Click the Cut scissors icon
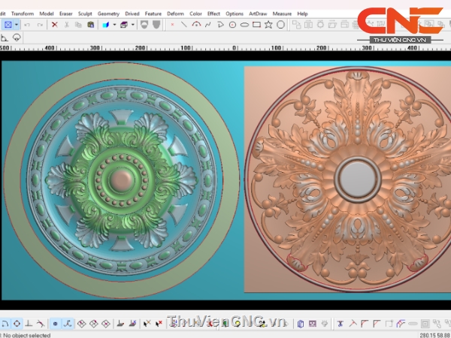 point(67,25)
